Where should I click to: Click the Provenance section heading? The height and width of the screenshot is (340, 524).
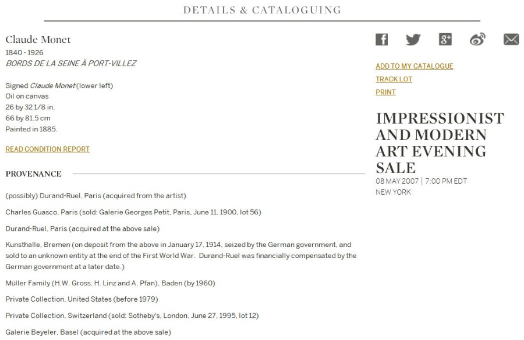click(x=33, y=174)
